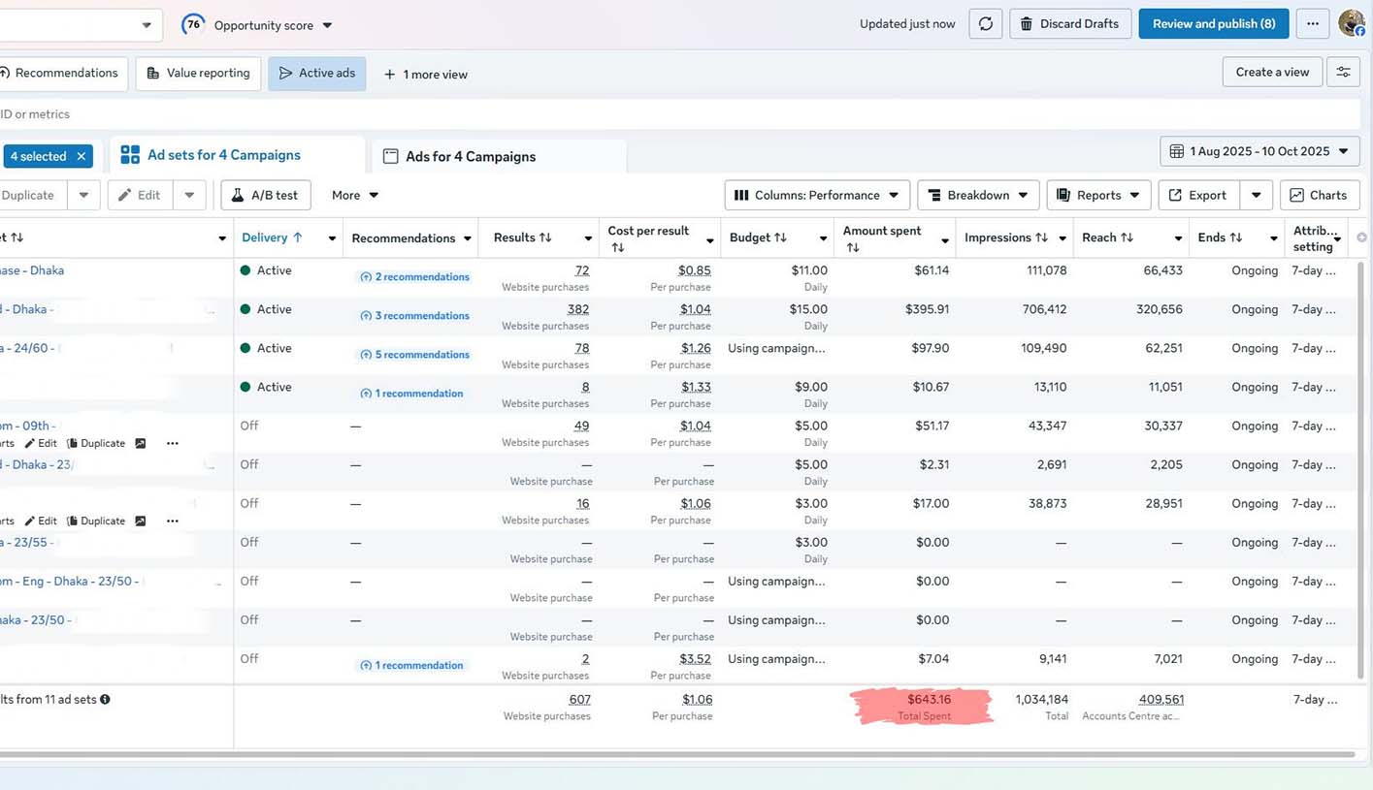Click the customize view sliders icon
The width and height of the screenshot is (1373, 790).
point(1343,73)
